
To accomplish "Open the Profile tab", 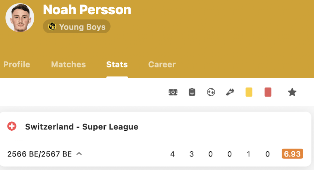I will coord(16,64).
